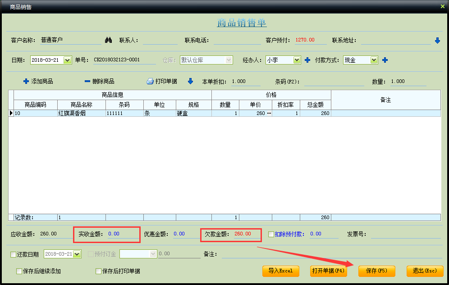This screenshot has width=449, height=285.
Task: Click the 退出(Esc) button
Action: 425,271
